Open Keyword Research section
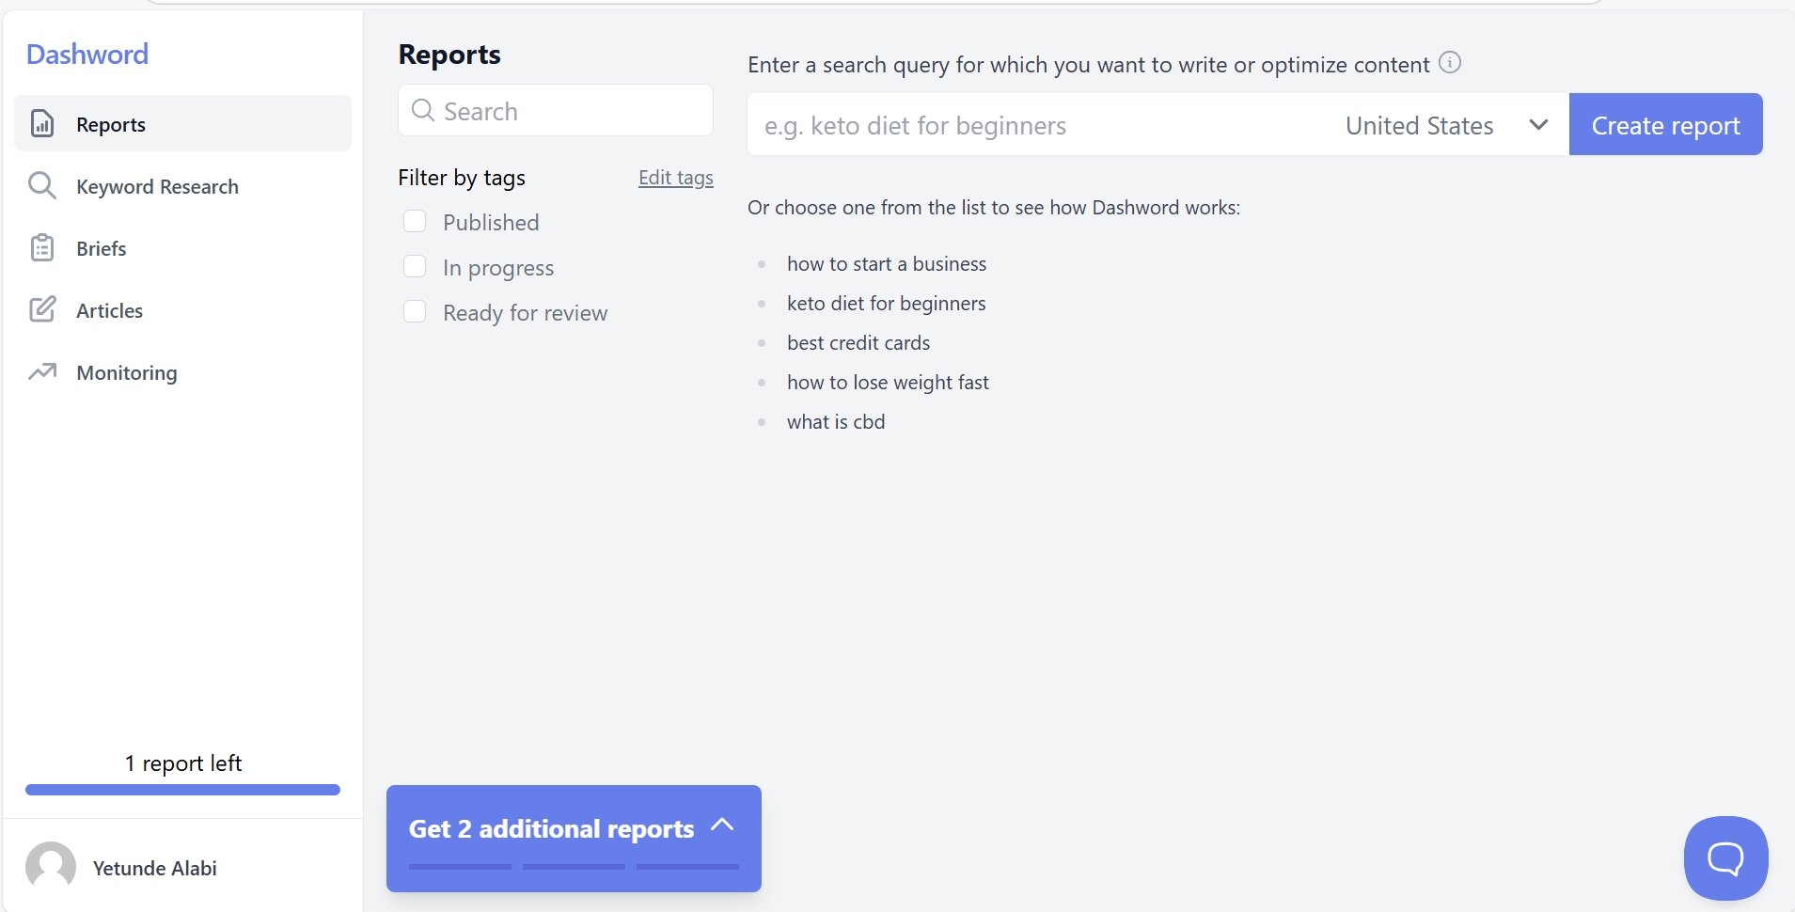Image resolution: width=1795 pixels, height=912 pixels. tap(182, 185)
